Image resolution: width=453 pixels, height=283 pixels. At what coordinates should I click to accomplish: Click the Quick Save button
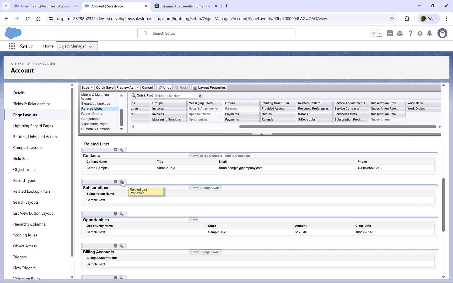pos(105,87)
